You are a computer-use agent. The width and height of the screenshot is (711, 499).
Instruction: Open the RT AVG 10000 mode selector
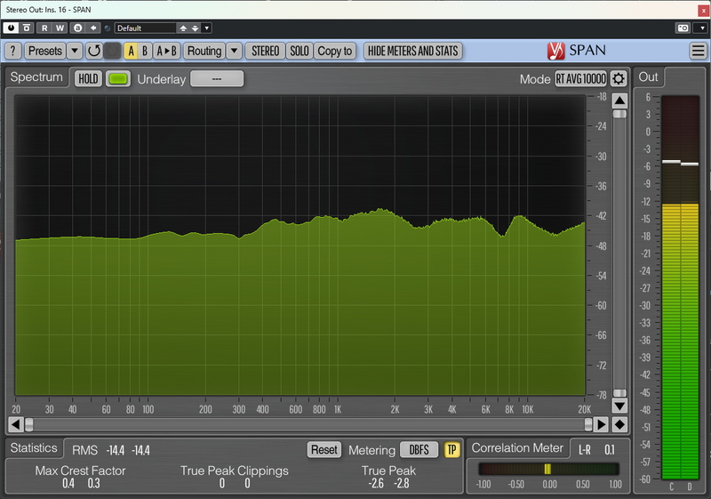(581, 78)
